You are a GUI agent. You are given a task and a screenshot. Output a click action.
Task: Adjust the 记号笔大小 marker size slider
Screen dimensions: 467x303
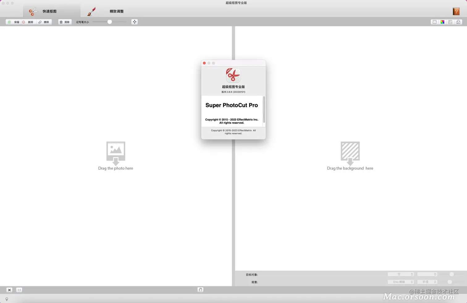click(x=110, y=22)
